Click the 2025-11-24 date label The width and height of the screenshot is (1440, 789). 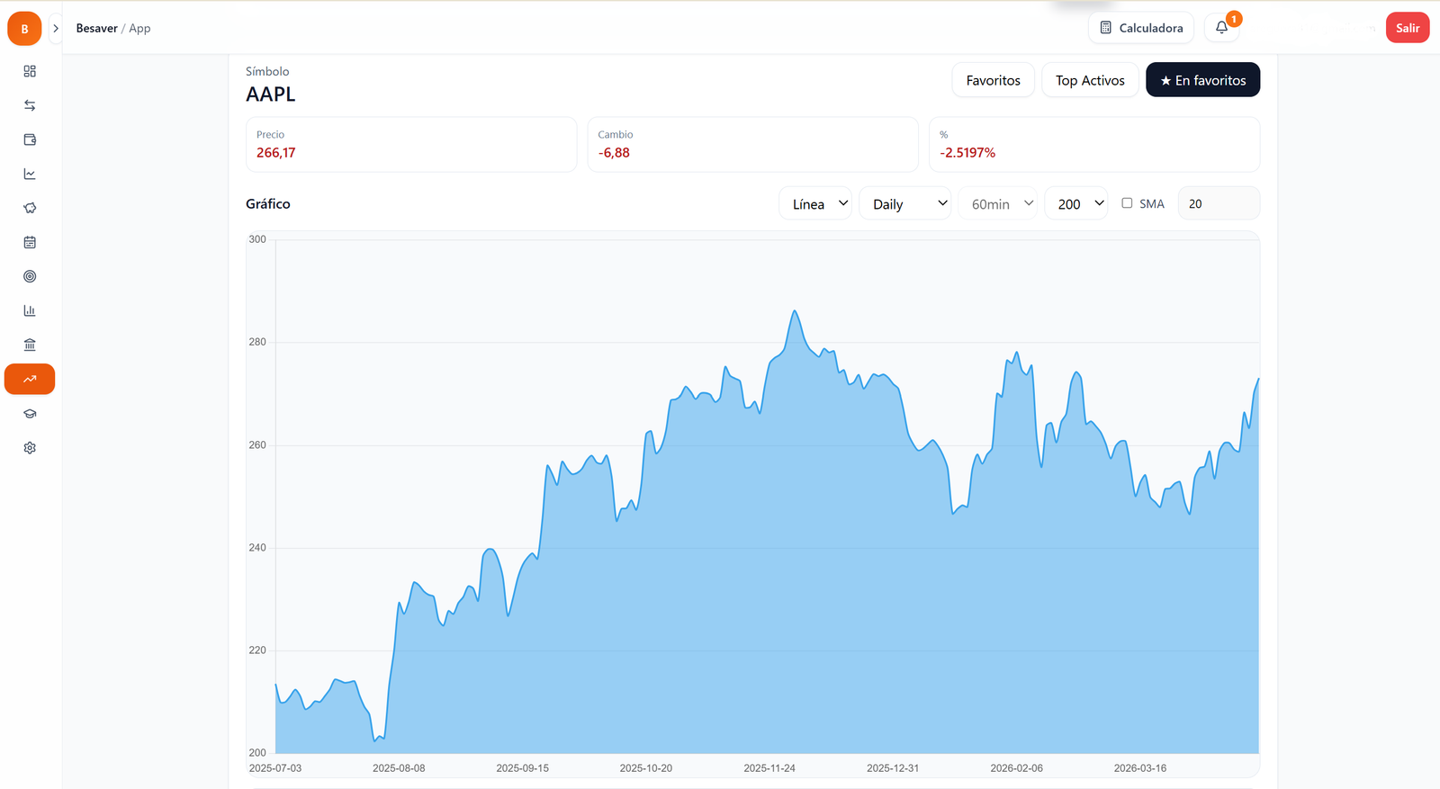coord(769,768)
